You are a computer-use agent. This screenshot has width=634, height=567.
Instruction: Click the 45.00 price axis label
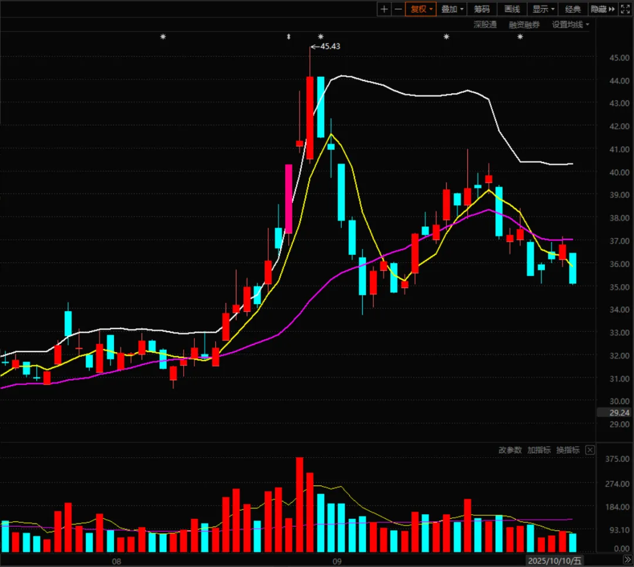click(x=619, y=58)
